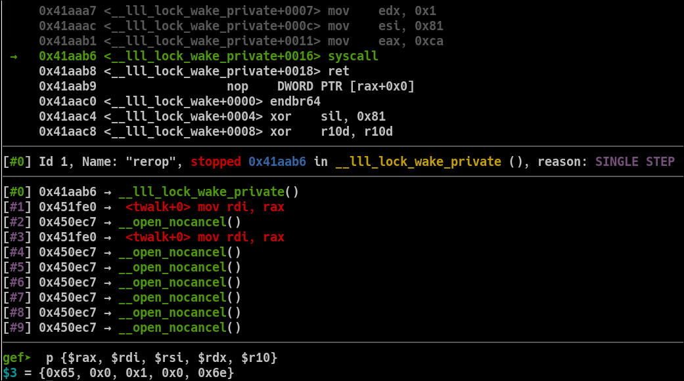Click the $3 result variable
This screenshot has width=684, height=381.
point(10,373)
